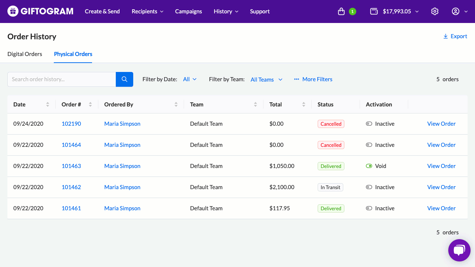Expand the Recipients nav menu
The image size is (475, 267).
coord(147,11)
